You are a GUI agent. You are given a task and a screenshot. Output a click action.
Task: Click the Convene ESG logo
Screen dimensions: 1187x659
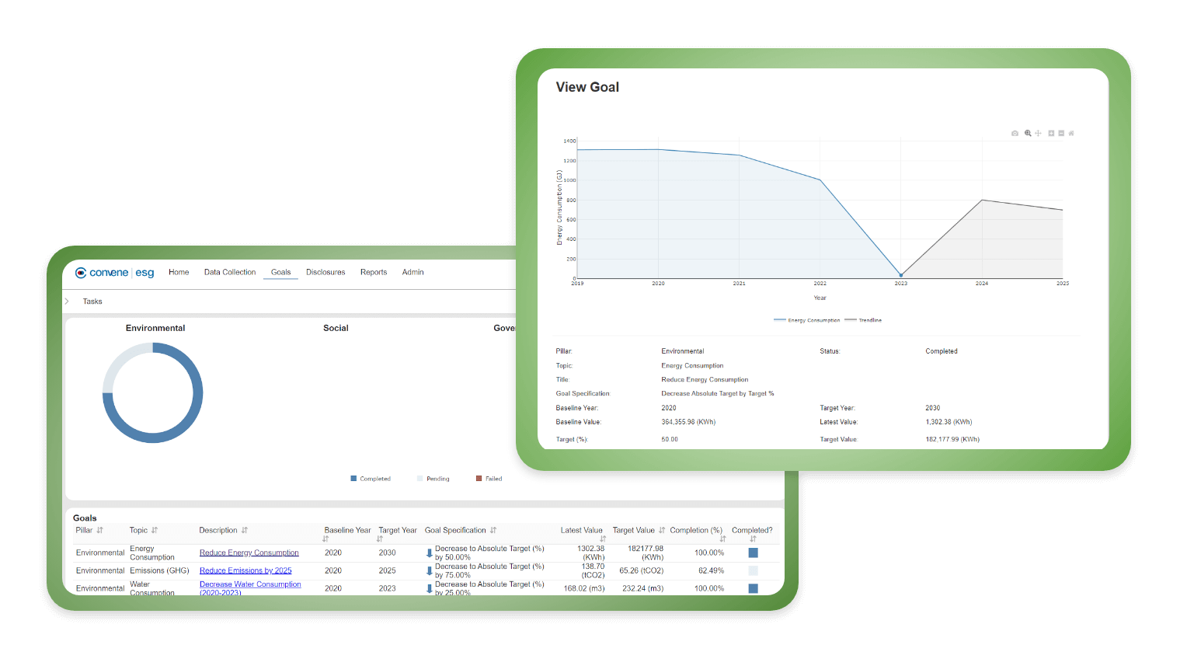115,273
